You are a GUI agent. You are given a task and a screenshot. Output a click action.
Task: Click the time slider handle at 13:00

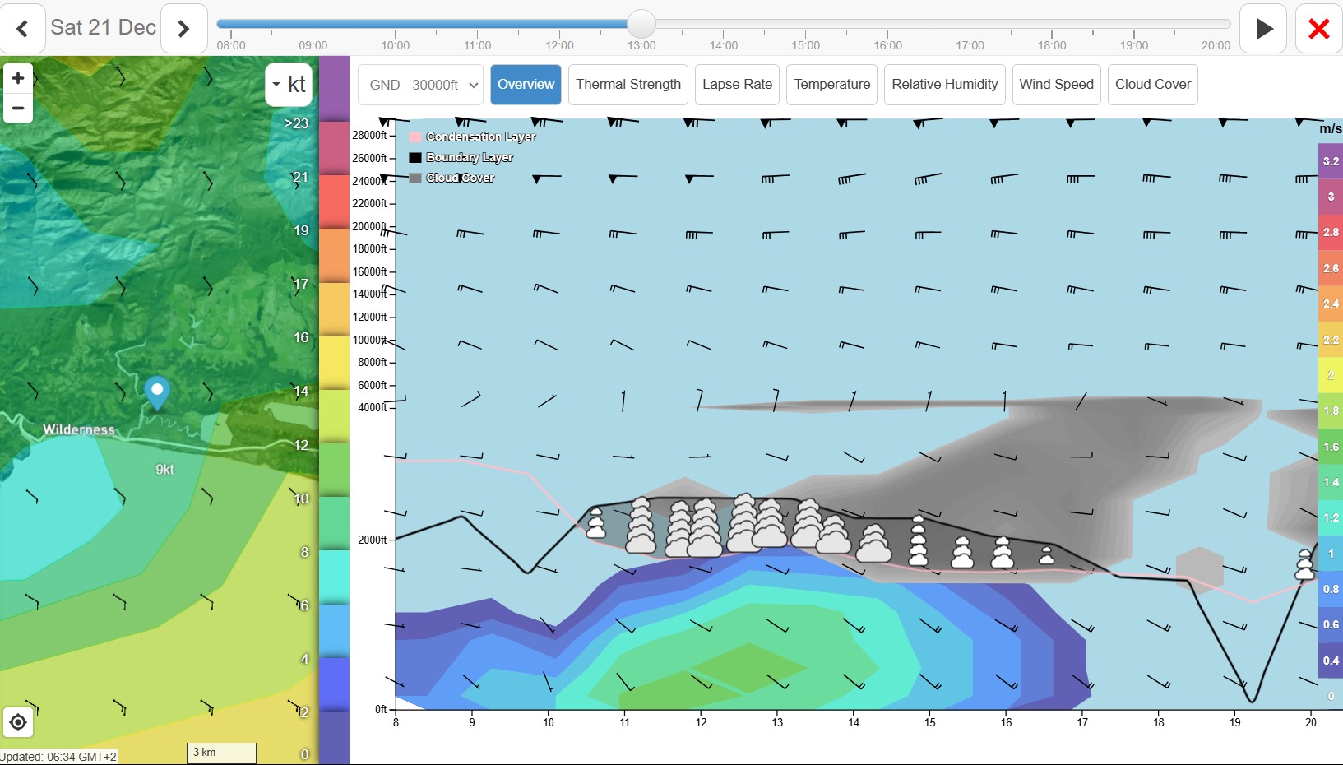pos(641,24)
